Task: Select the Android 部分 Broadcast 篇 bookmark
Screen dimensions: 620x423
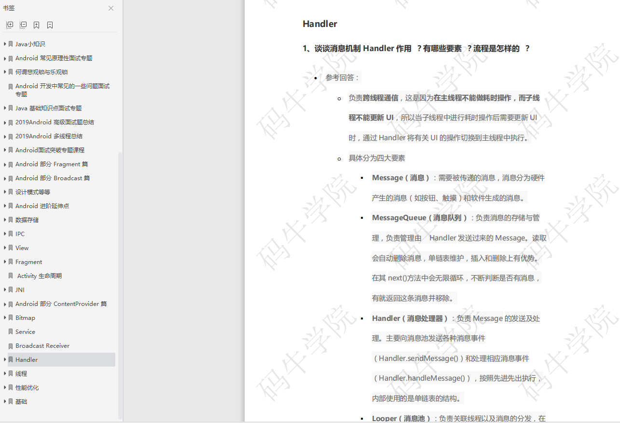Action: point(53,178)
